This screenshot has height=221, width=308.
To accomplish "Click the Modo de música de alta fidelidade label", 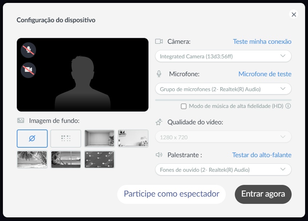I will point(236,106).
